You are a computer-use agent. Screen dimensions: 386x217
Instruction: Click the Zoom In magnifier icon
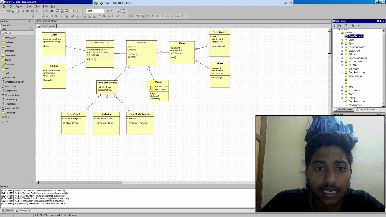coord(108,11)
